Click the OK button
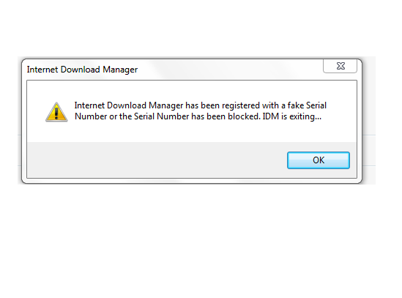The image size is (402, 298). click(x=319, y=160)
